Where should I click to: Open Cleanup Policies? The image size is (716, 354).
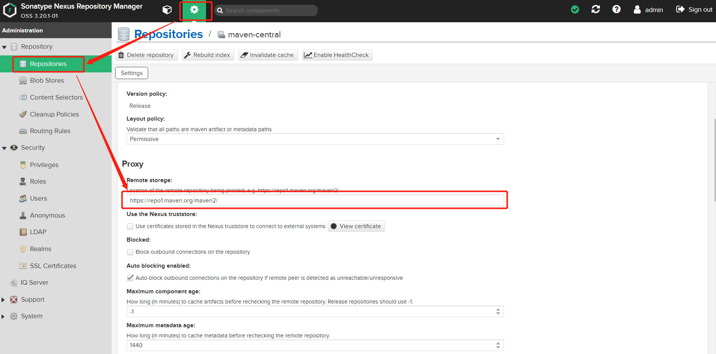click(x=54, y=114)
